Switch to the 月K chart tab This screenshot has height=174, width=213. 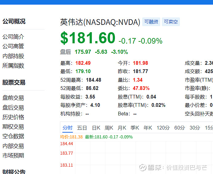[122, 128]
